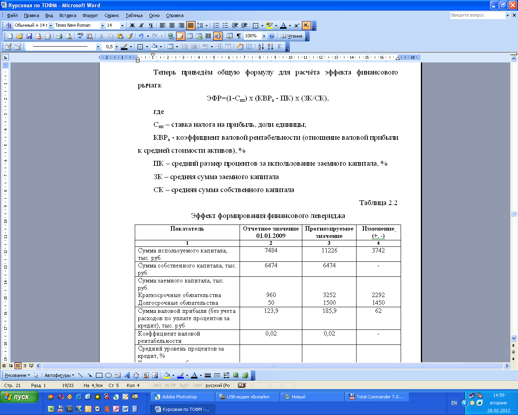The image size is (518, 415).
Task: Align text to the left
Action: point(162,26)
